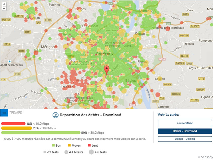
Task: Click the red location pin marker
Action: [x=106, y=70]
